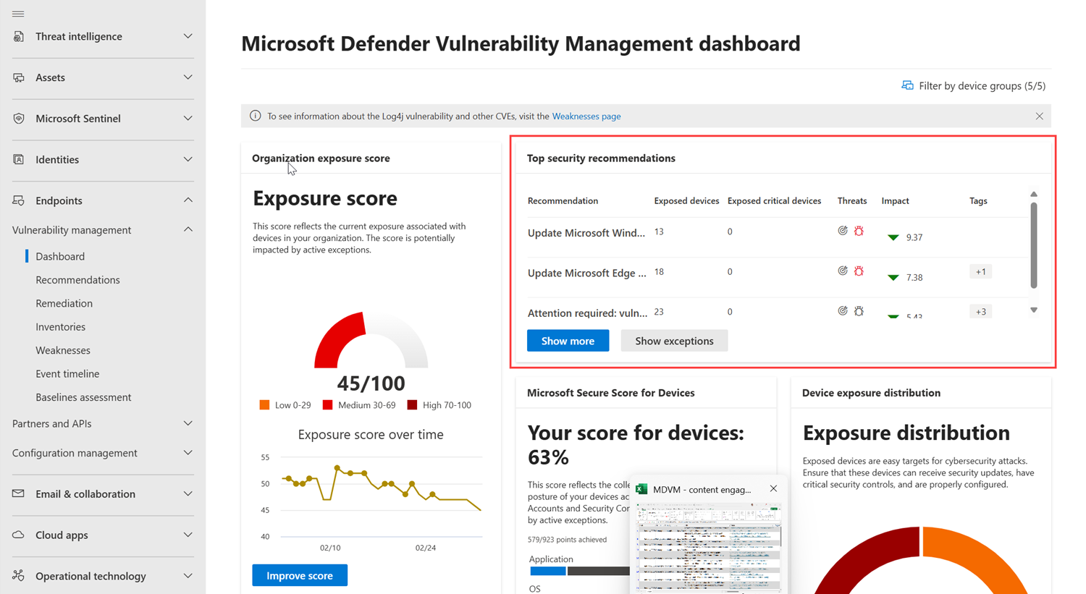The width and height of the screenshot is (1086, 594).
Task: Expand the Cloud apps chevron
Action: tap(188, 535)
